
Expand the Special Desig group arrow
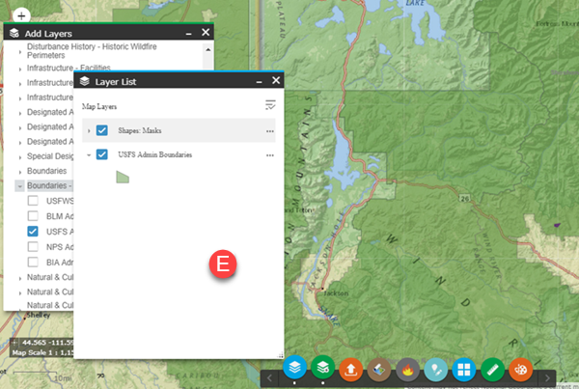[x=20, y=157]
